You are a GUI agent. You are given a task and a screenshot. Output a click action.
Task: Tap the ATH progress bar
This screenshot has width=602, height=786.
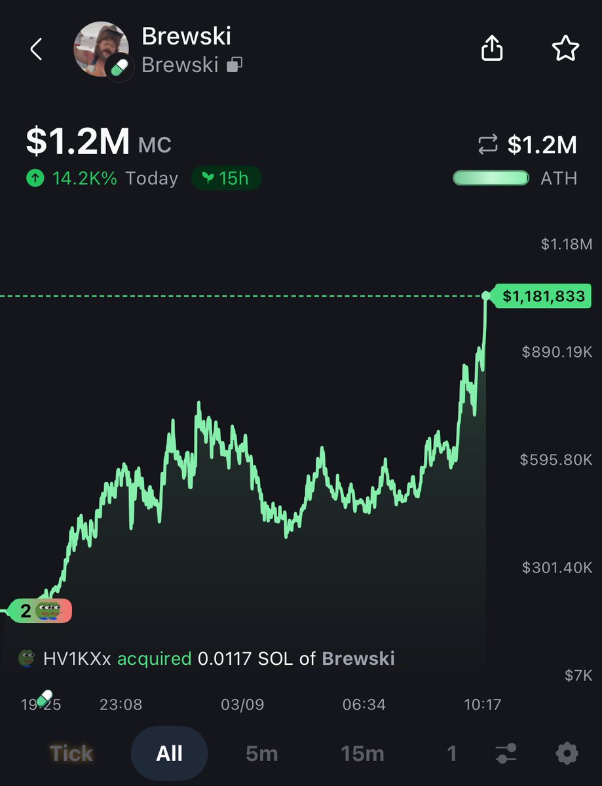click(491, 178)
